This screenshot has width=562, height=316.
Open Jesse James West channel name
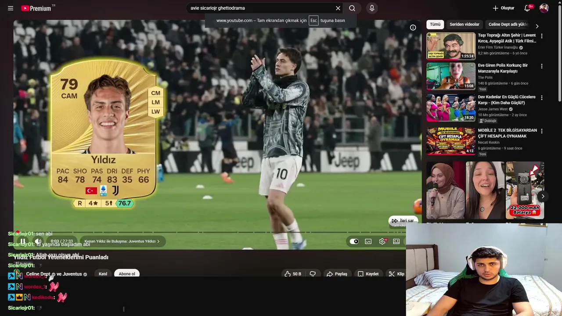pos(493,109)
